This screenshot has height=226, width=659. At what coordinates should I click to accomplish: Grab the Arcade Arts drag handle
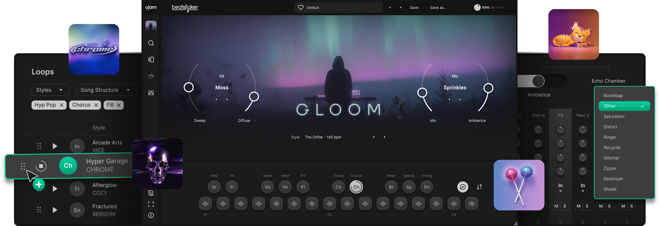coord(39,146)
